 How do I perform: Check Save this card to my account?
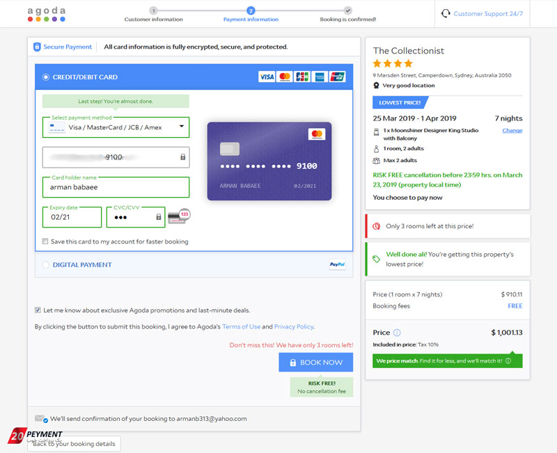tap(45, 241)
